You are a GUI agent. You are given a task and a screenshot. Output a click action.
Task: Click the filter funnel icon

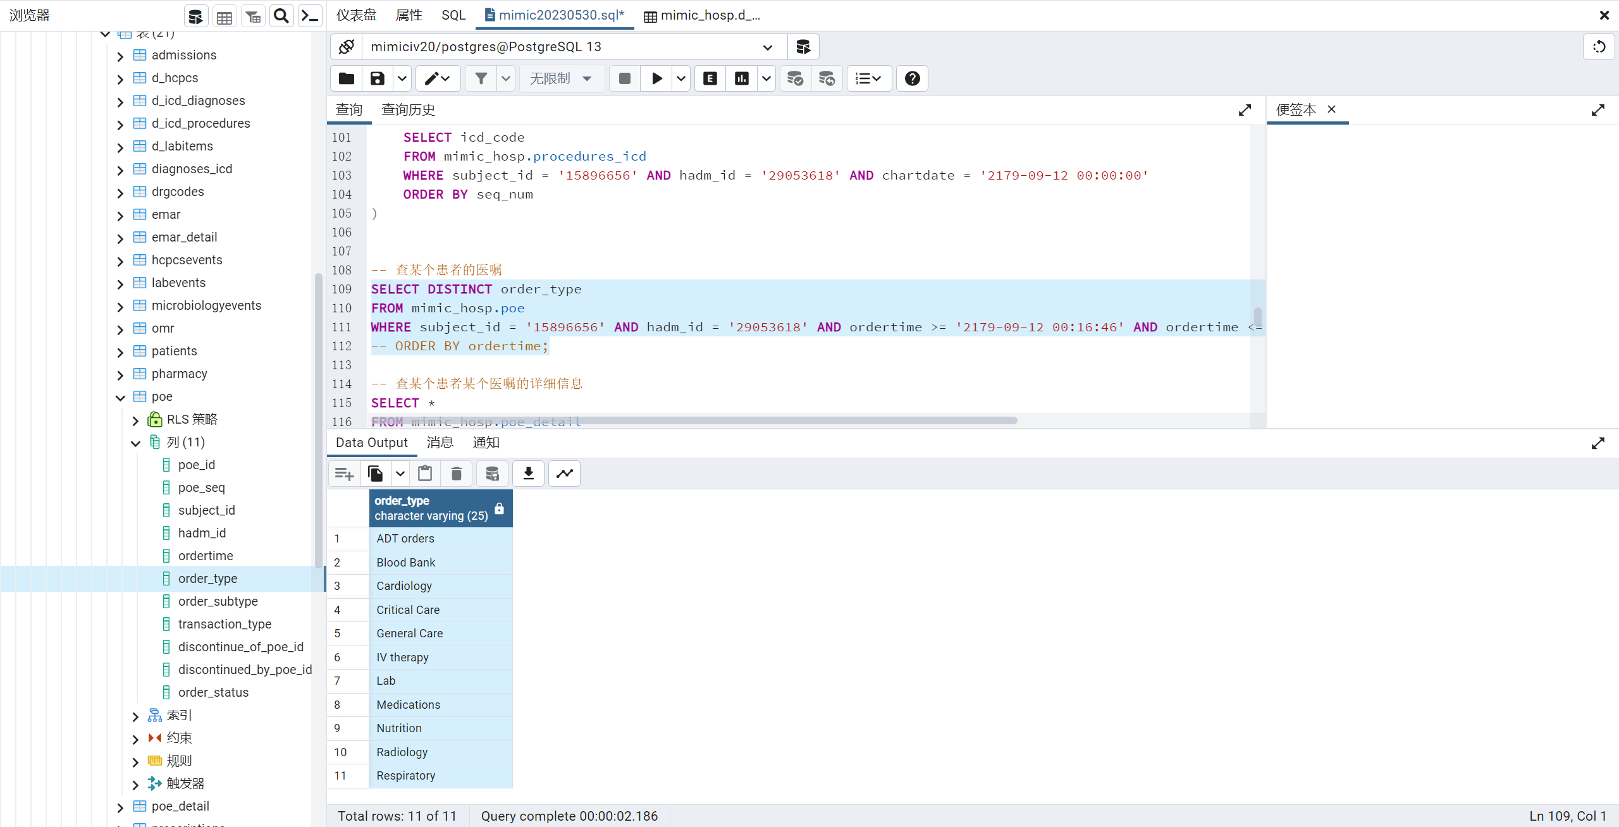click(481, 78)
